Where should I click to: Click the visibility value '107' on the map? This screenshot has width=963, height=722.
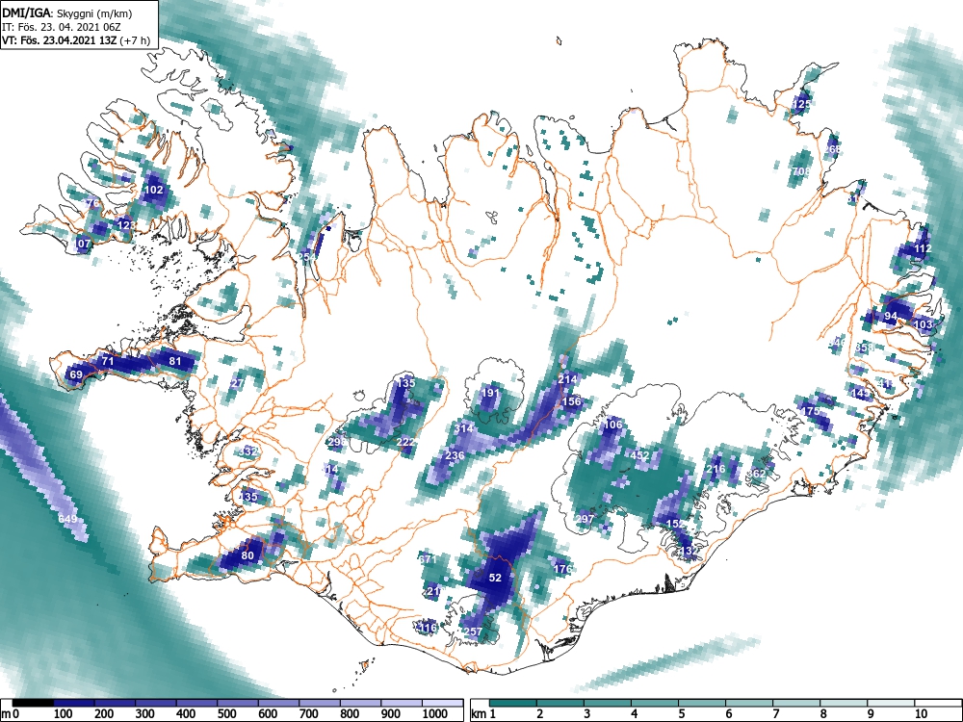pos(82,244)
